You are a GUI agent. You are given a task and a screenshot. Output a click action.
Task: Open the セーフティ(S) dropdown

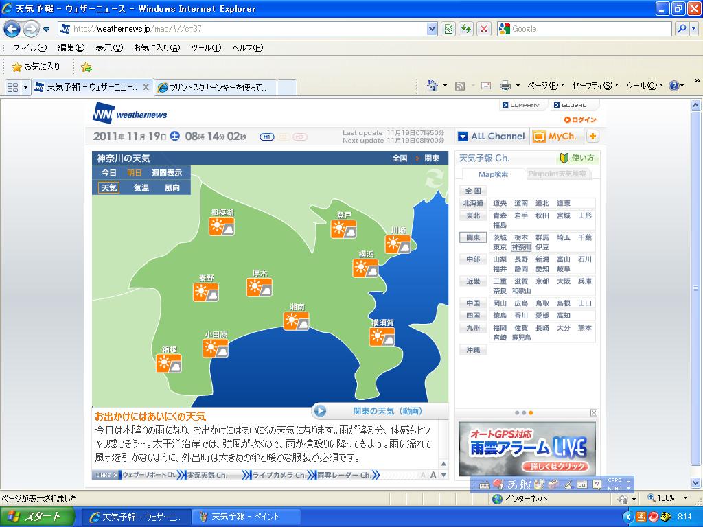tap(595, 85)
